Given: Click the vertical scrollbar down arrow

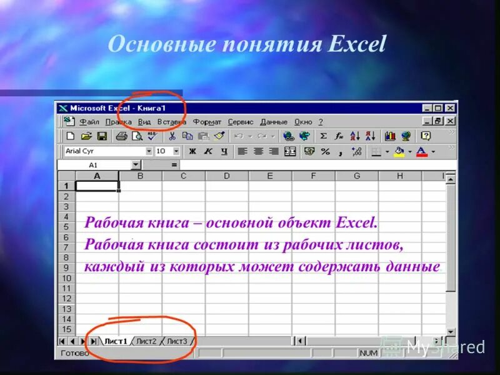Looking at the screenshot, I should pos(450,332).
